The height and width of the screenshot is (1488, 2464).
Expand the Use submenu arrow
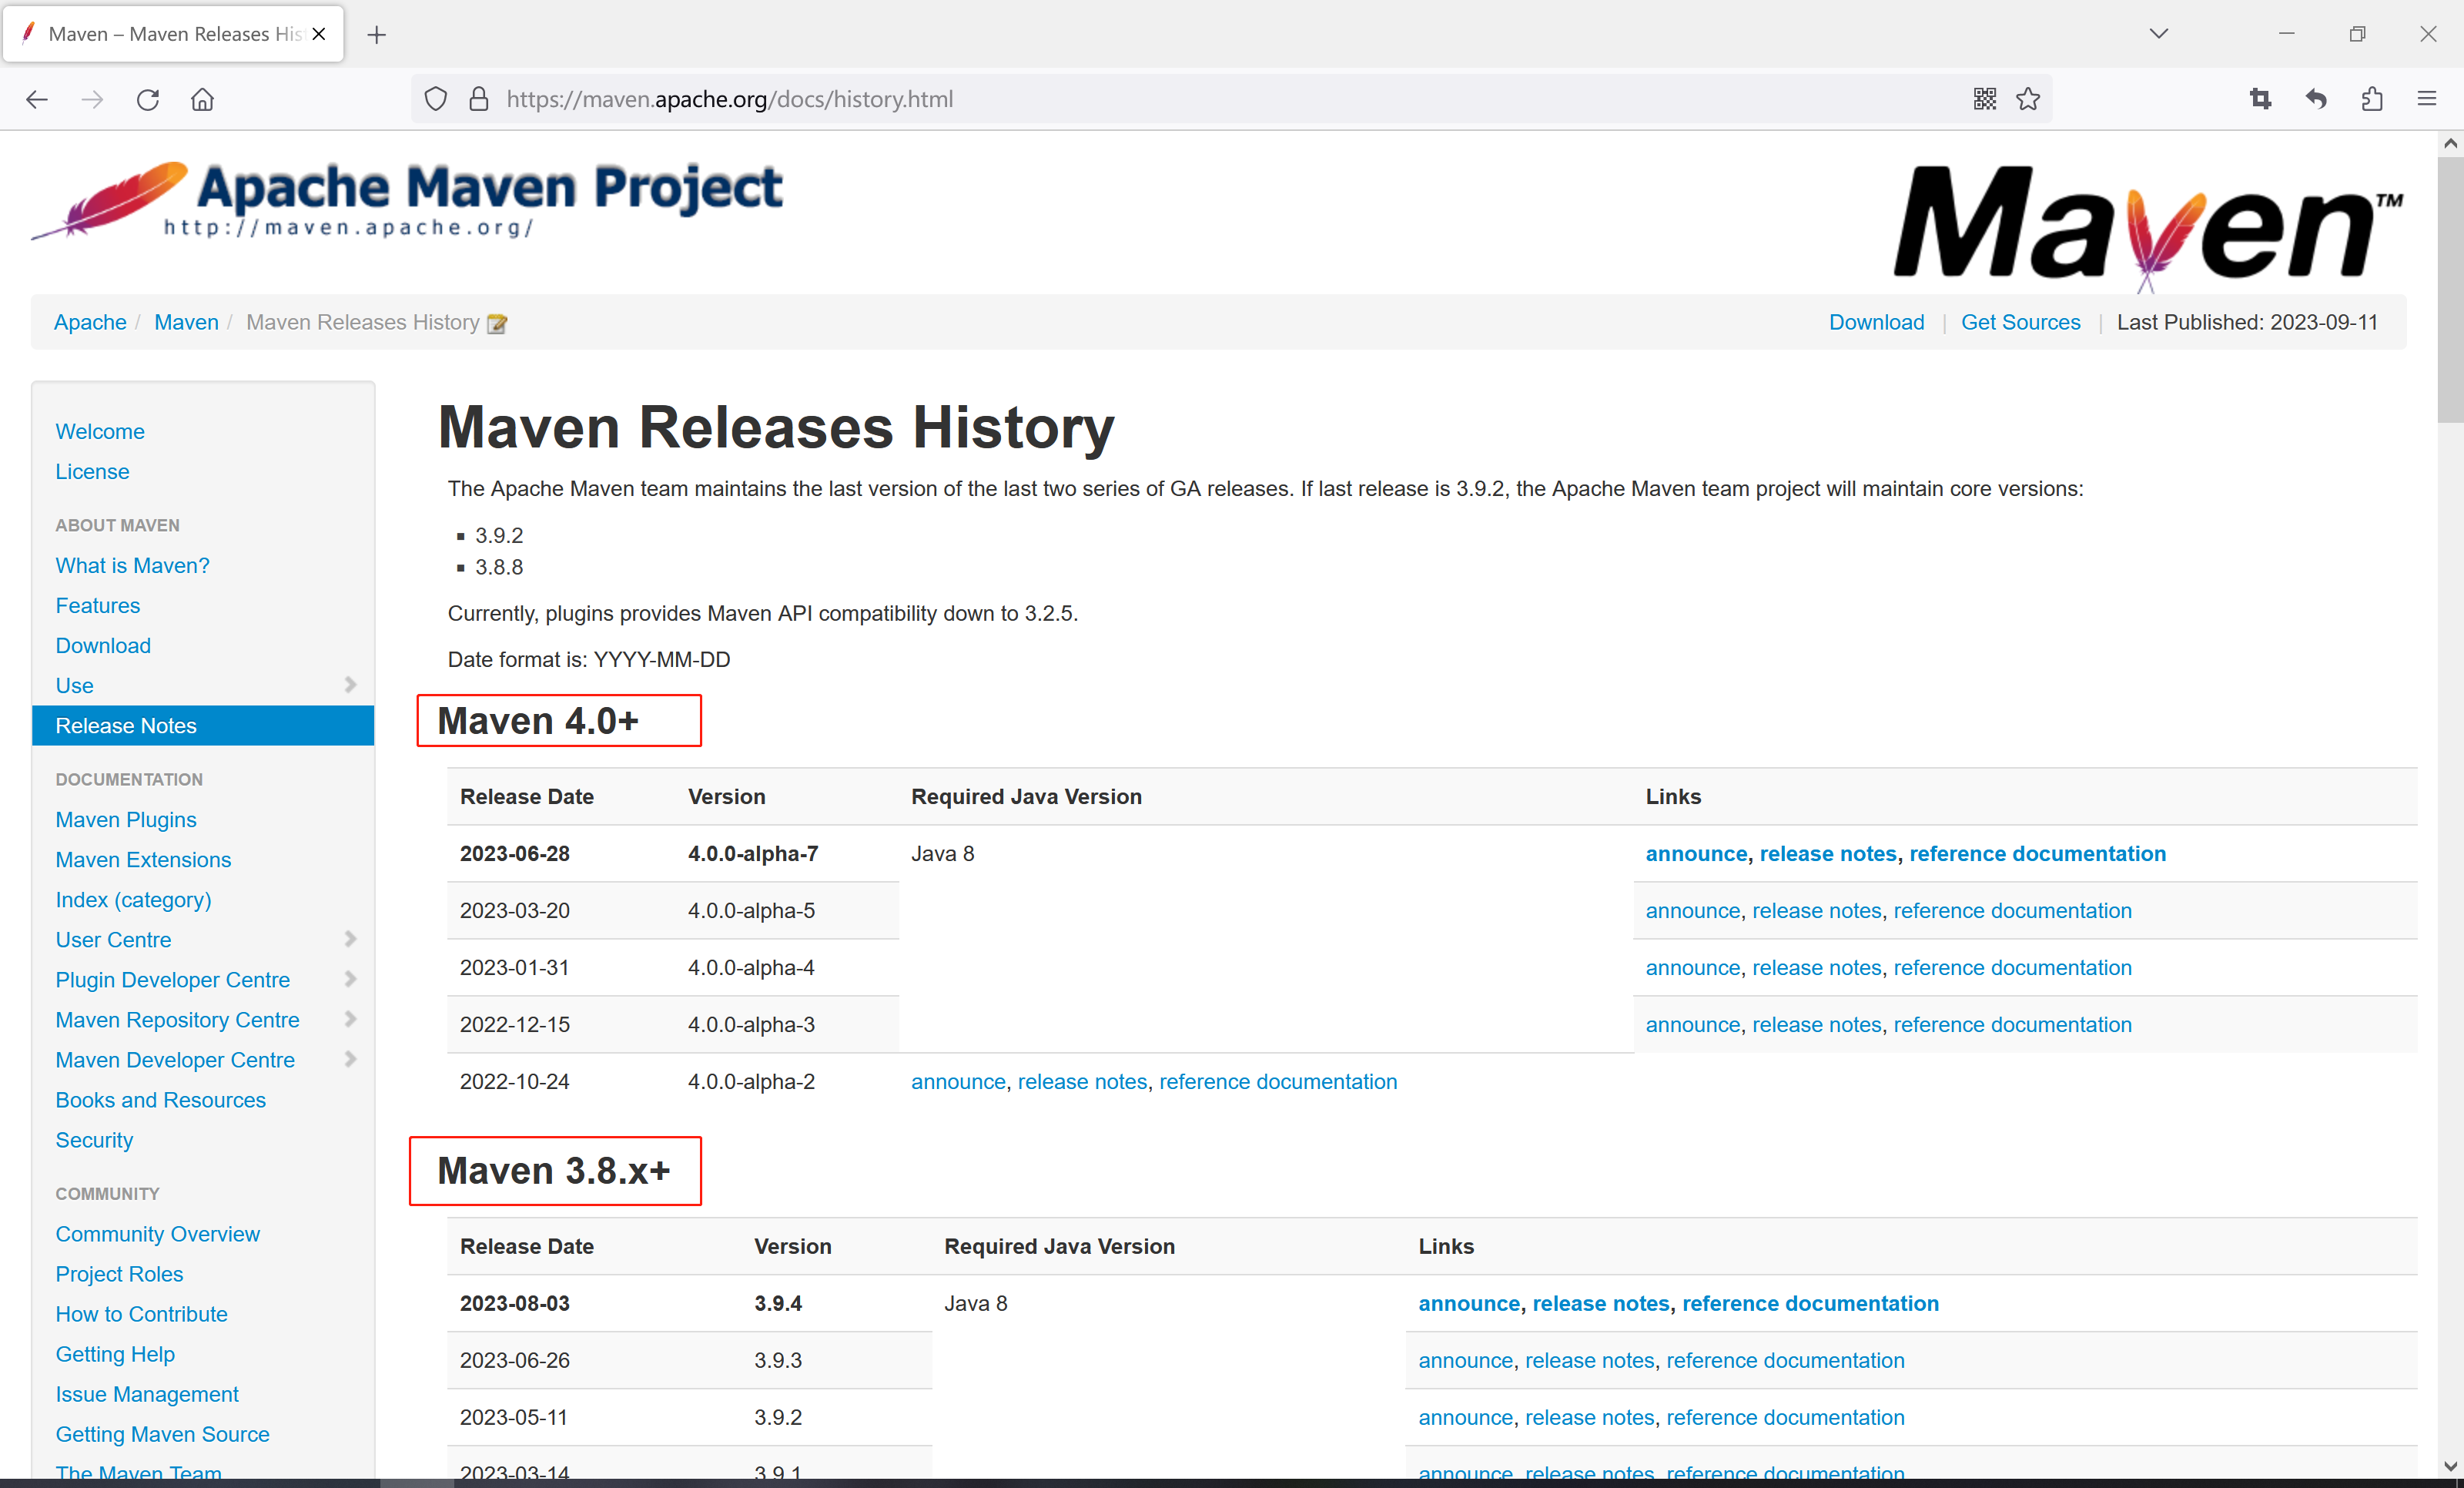click(x=350, y=685)
